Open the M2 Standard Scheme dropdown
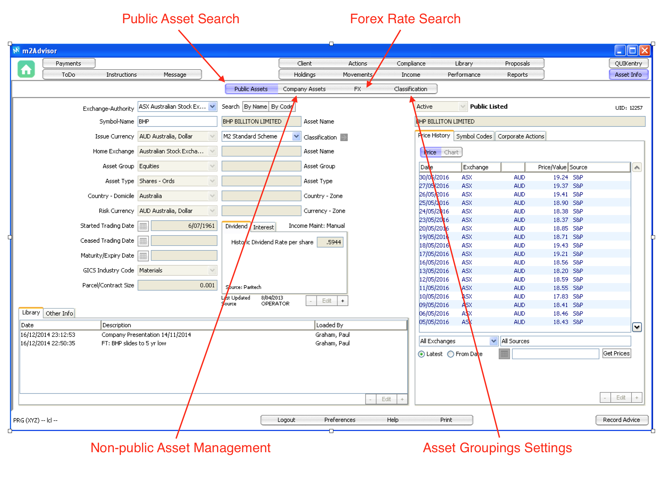 point(296,136)
